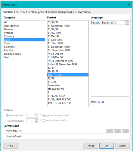
Task: Toggle Thousands separator checkbox
Action: (x=42, y=120)
